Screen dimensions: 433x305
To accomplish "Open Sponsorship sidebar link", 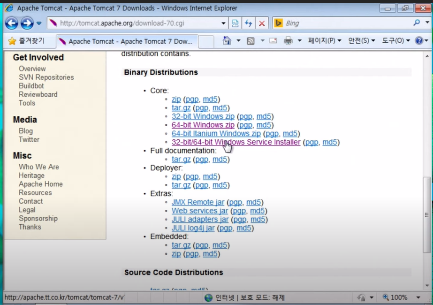I will 38,218.
